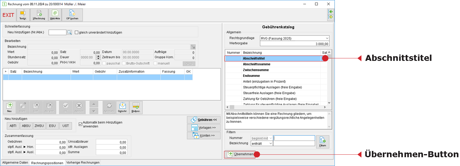
Task: Move position down with arrow button
Action: tap(94, 111)
